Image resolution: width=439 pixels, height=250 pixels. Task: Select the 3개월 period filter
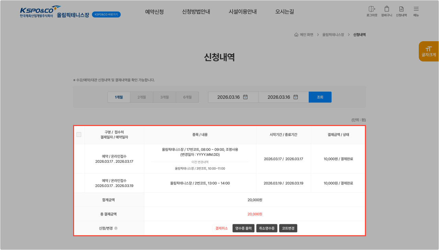pos(165,97)
